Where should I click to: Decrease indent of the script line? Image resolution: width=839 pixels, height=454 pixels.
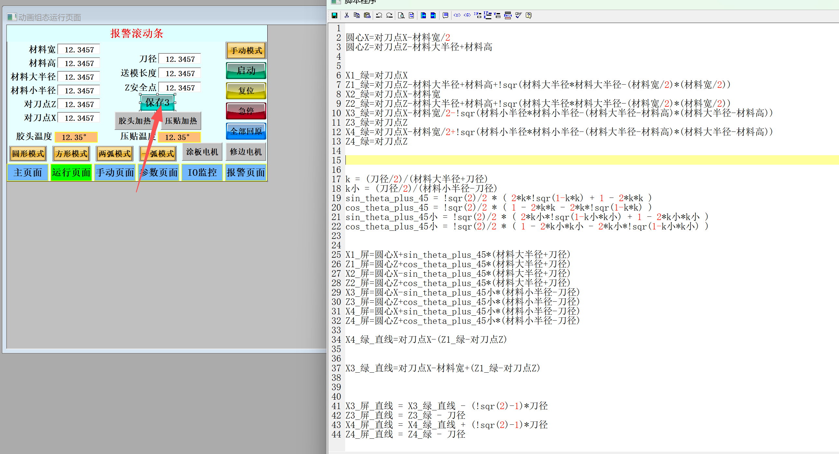click(433, 15)
